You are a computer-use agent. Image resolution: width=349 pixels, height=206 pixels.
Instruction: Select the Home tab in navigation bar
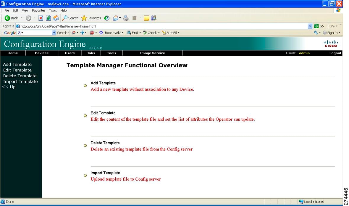pos(13,53)
